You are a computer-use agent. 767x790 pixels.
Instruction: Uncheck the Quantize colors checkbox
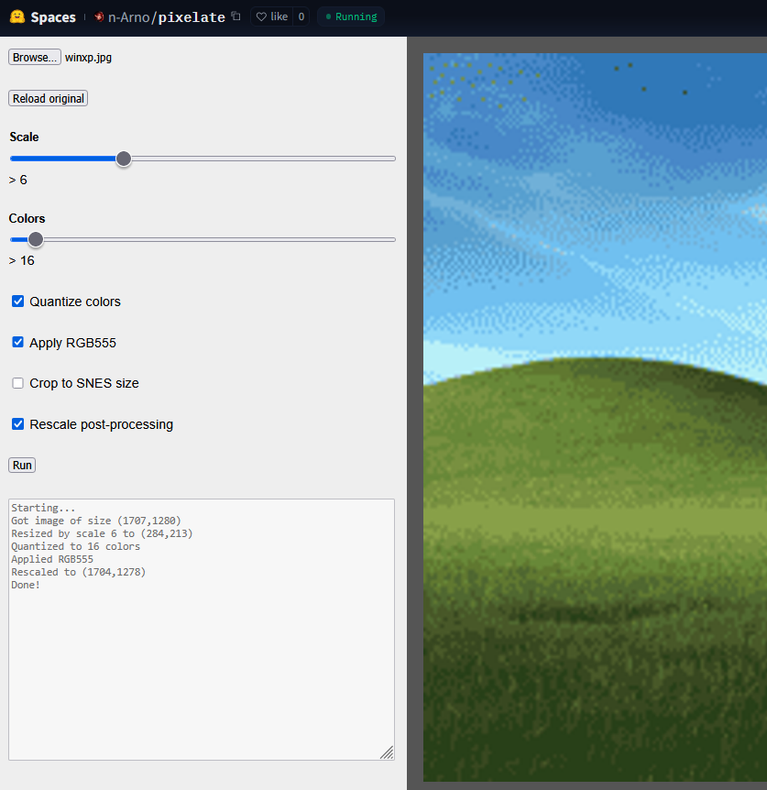click(x=17, y=302)
